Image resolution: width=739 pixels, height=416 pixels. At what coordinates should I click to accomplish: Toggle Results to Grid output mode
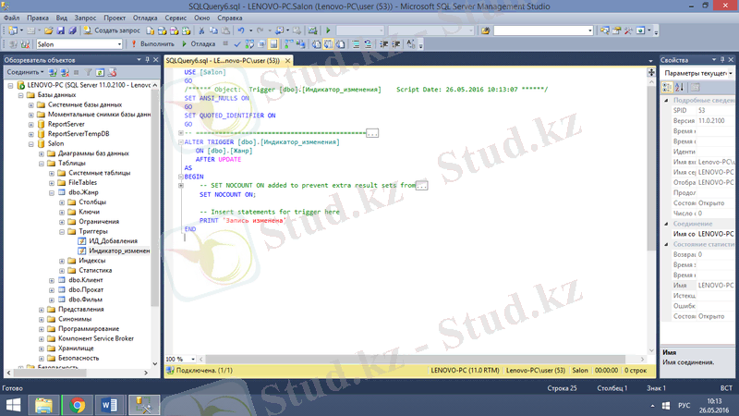pyautogui.click(x=328, y=44)
